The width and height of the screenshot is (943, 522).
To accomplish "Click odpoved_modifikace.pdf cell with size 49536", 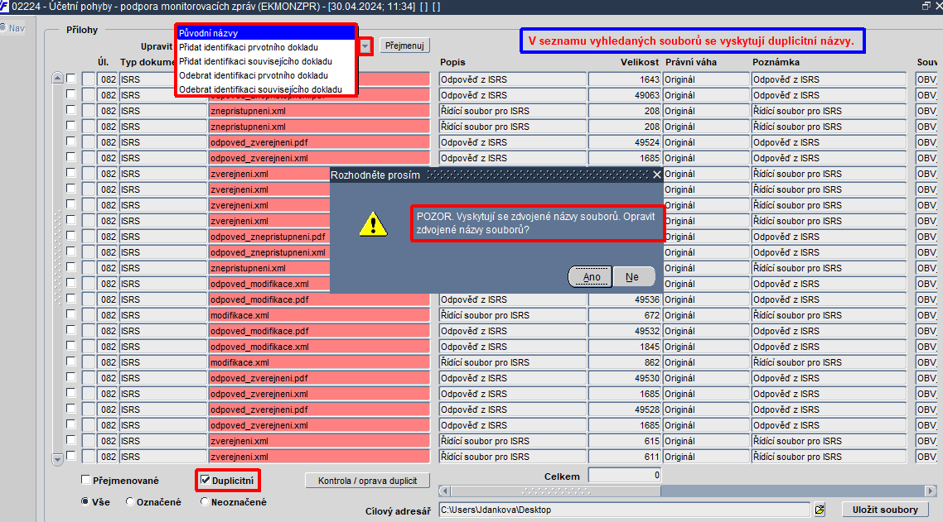I will tap(319, 299).
